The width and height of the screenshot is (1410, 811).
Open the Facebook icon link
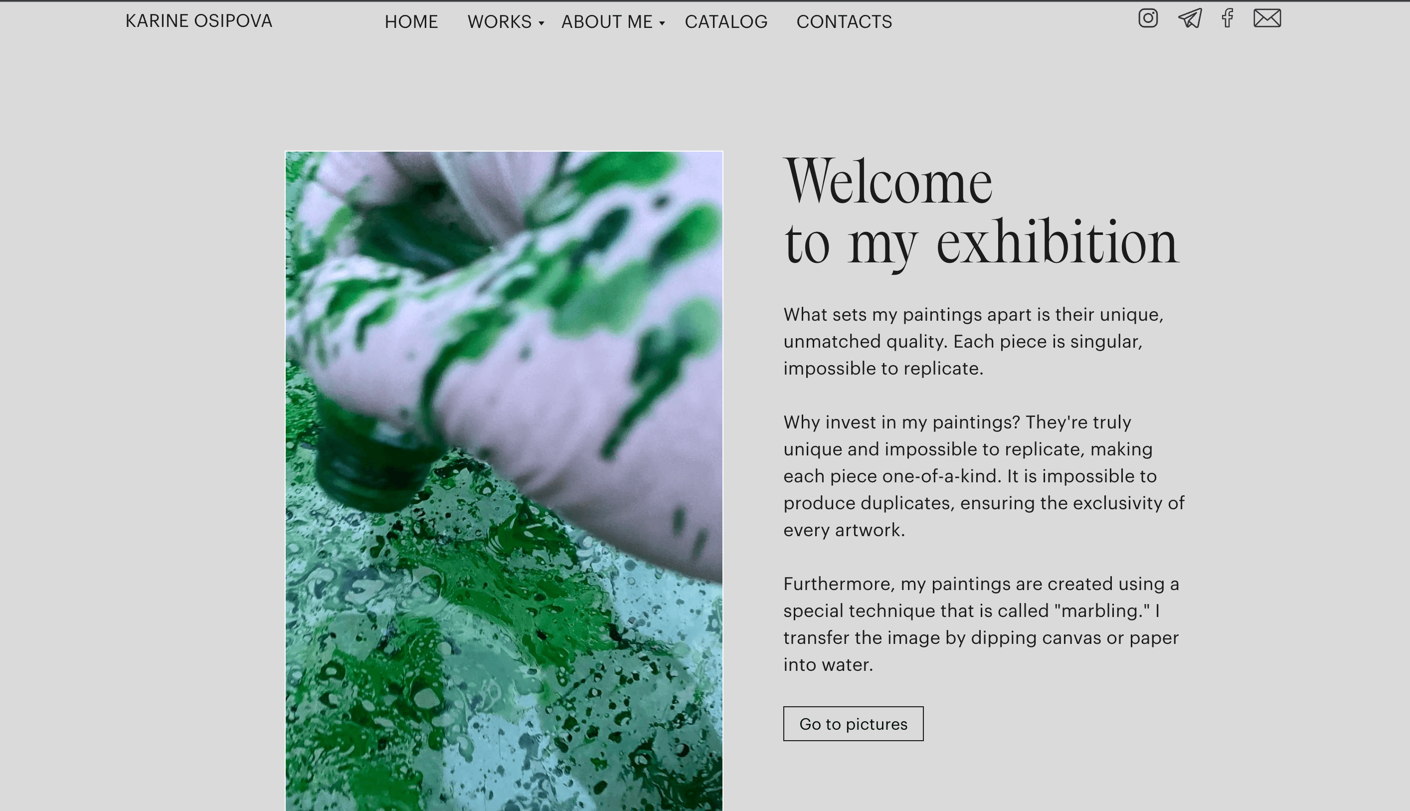pyautogui.click(x=1228, y=18)
